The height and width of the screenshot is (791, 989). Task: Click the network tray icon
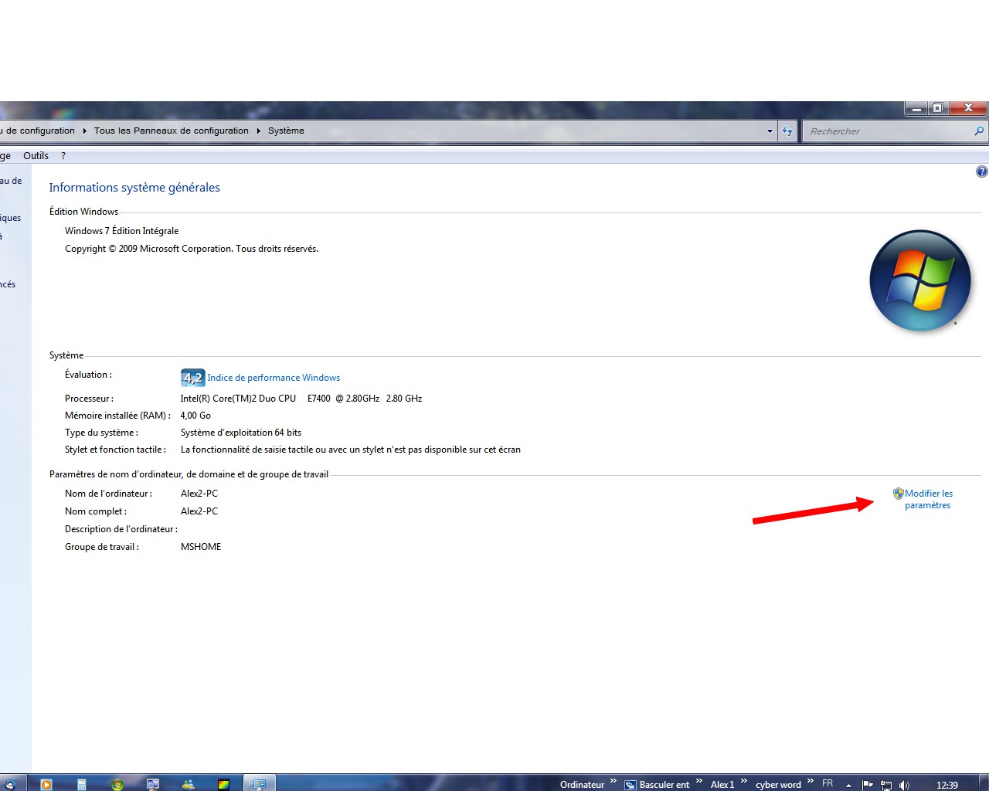tap(886, 785)
